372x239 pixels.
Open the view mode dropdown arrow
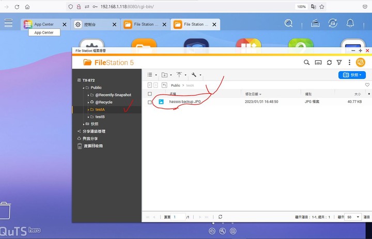[156, 75]
